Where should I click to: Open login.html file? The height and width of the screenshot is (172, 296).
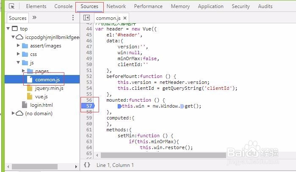(x=41, y=105)
